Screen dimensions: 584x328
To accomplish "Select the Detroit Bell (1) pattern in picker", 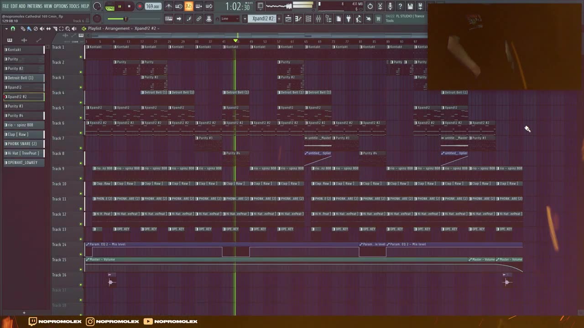I will 24,78.
